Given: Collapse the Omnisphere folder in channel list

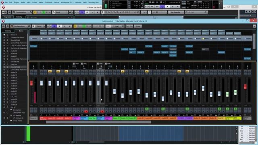Looking at the screenshot, I should point(11,110).
